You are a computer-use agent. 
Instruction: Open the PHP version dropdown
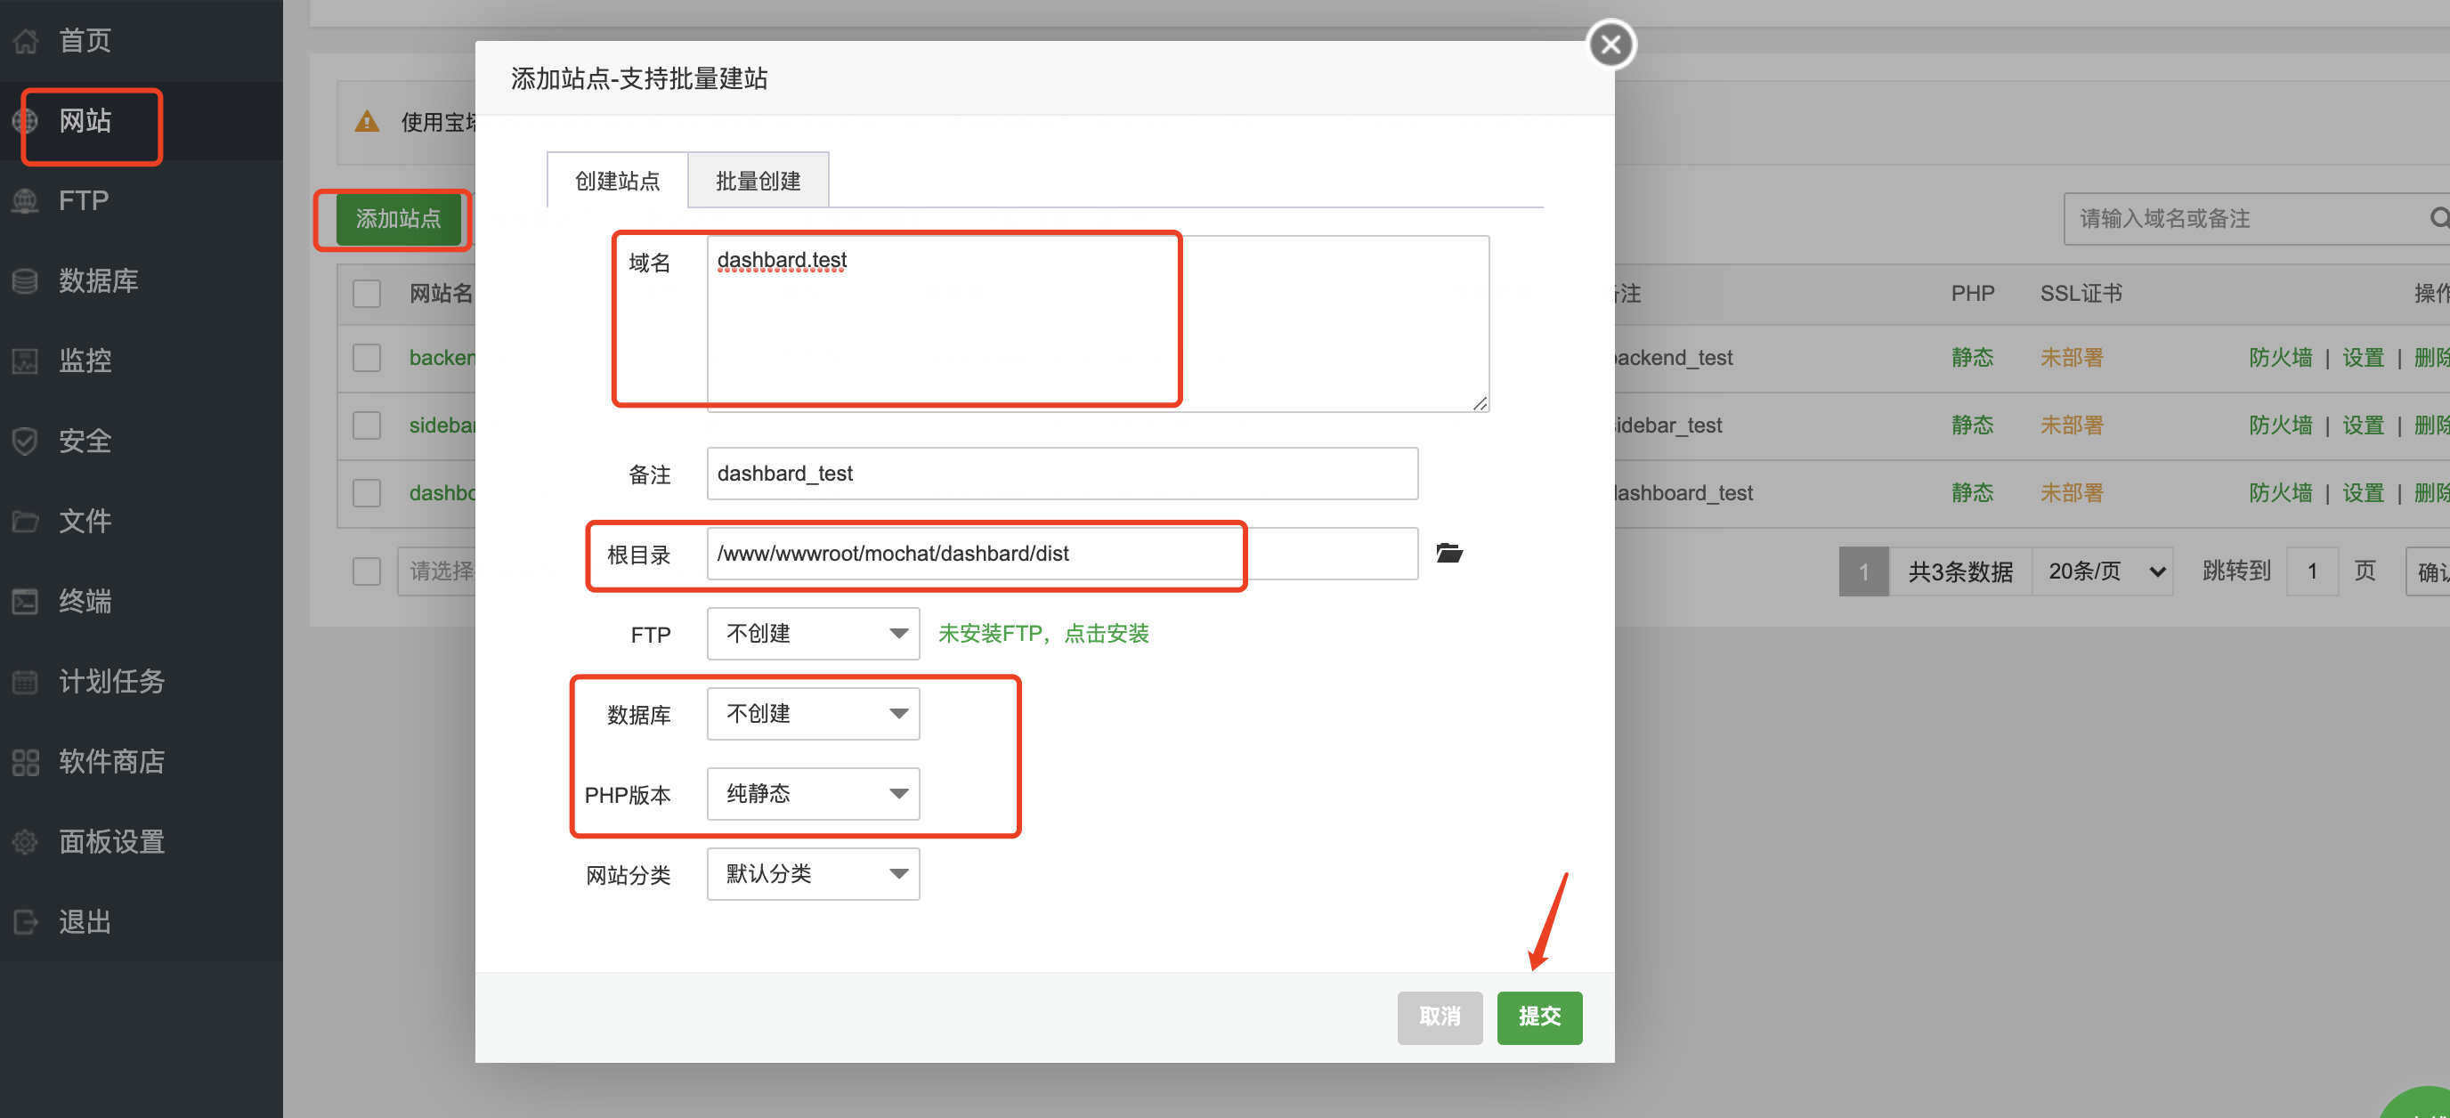coord(813,794)
